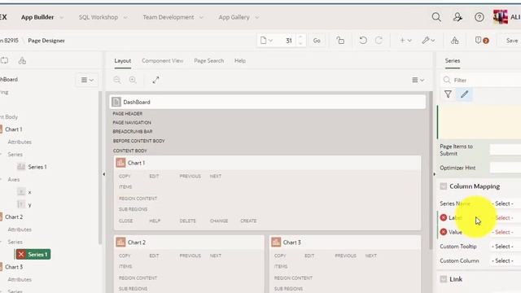Image resolution: width=521 pixels, height=293 pixels.
Task: Select the Page Shared Components tree tab icon
Action: (x=22, y=60)
